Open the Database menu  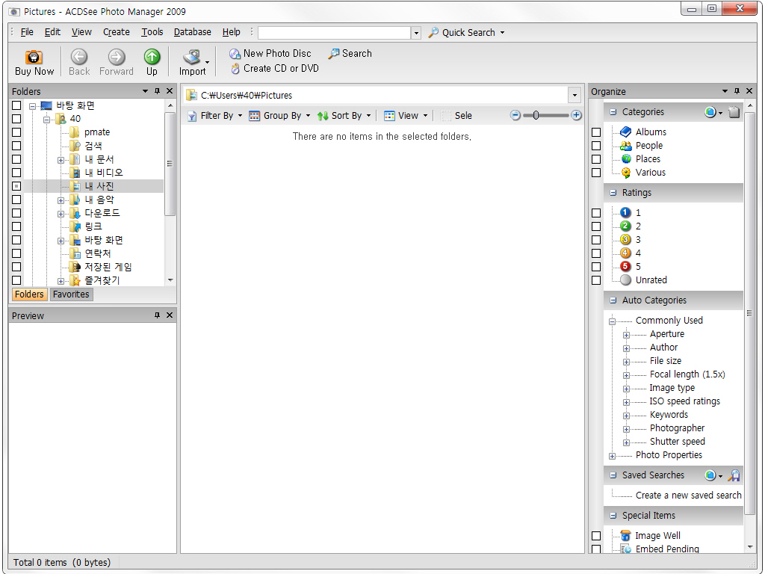click(x=192, y=32)
